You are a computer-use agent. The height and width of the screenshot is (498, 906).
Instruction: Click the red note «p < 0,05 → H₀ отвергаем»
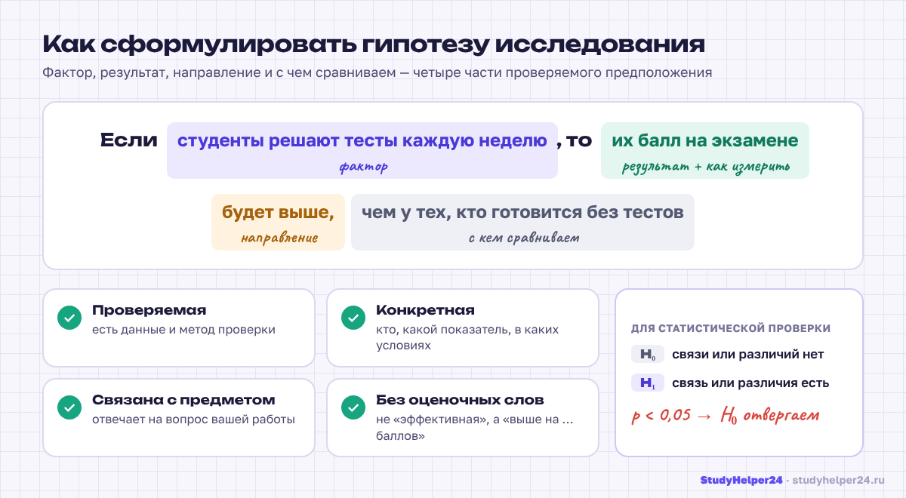click(726, 415)
